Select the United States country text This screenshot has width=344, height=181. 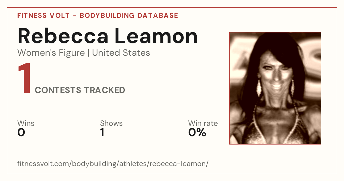tap(121, 53)
